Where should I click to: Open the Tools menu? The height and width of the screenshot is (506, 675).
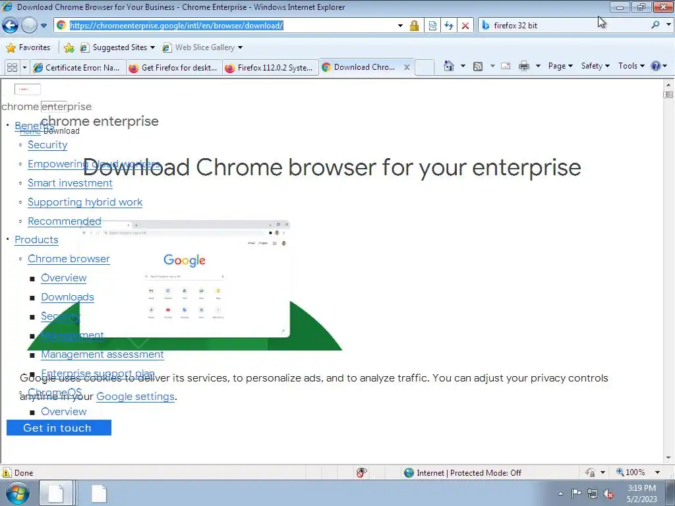631,66
